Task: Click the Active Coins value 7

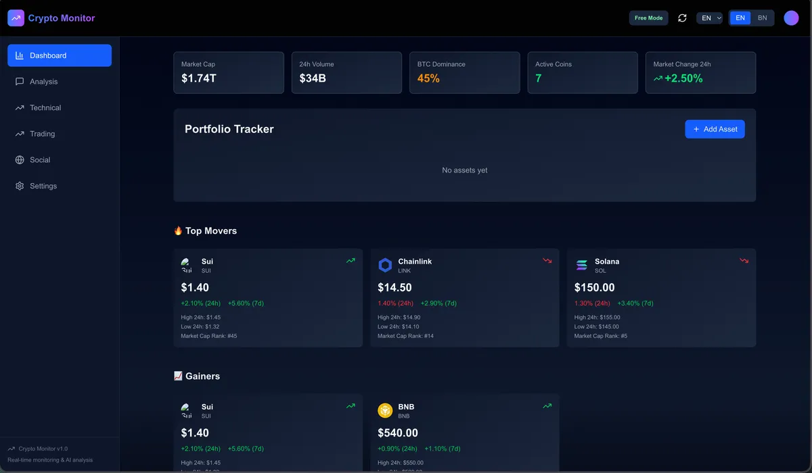Action: tap(539, 78)
